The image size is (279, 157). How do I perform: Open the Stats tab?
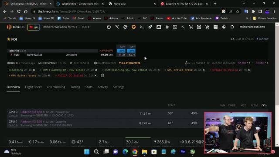89,87
